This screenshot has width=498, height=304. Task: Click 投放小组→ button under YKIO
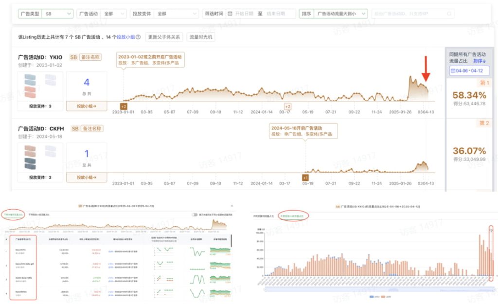point(87,106)
